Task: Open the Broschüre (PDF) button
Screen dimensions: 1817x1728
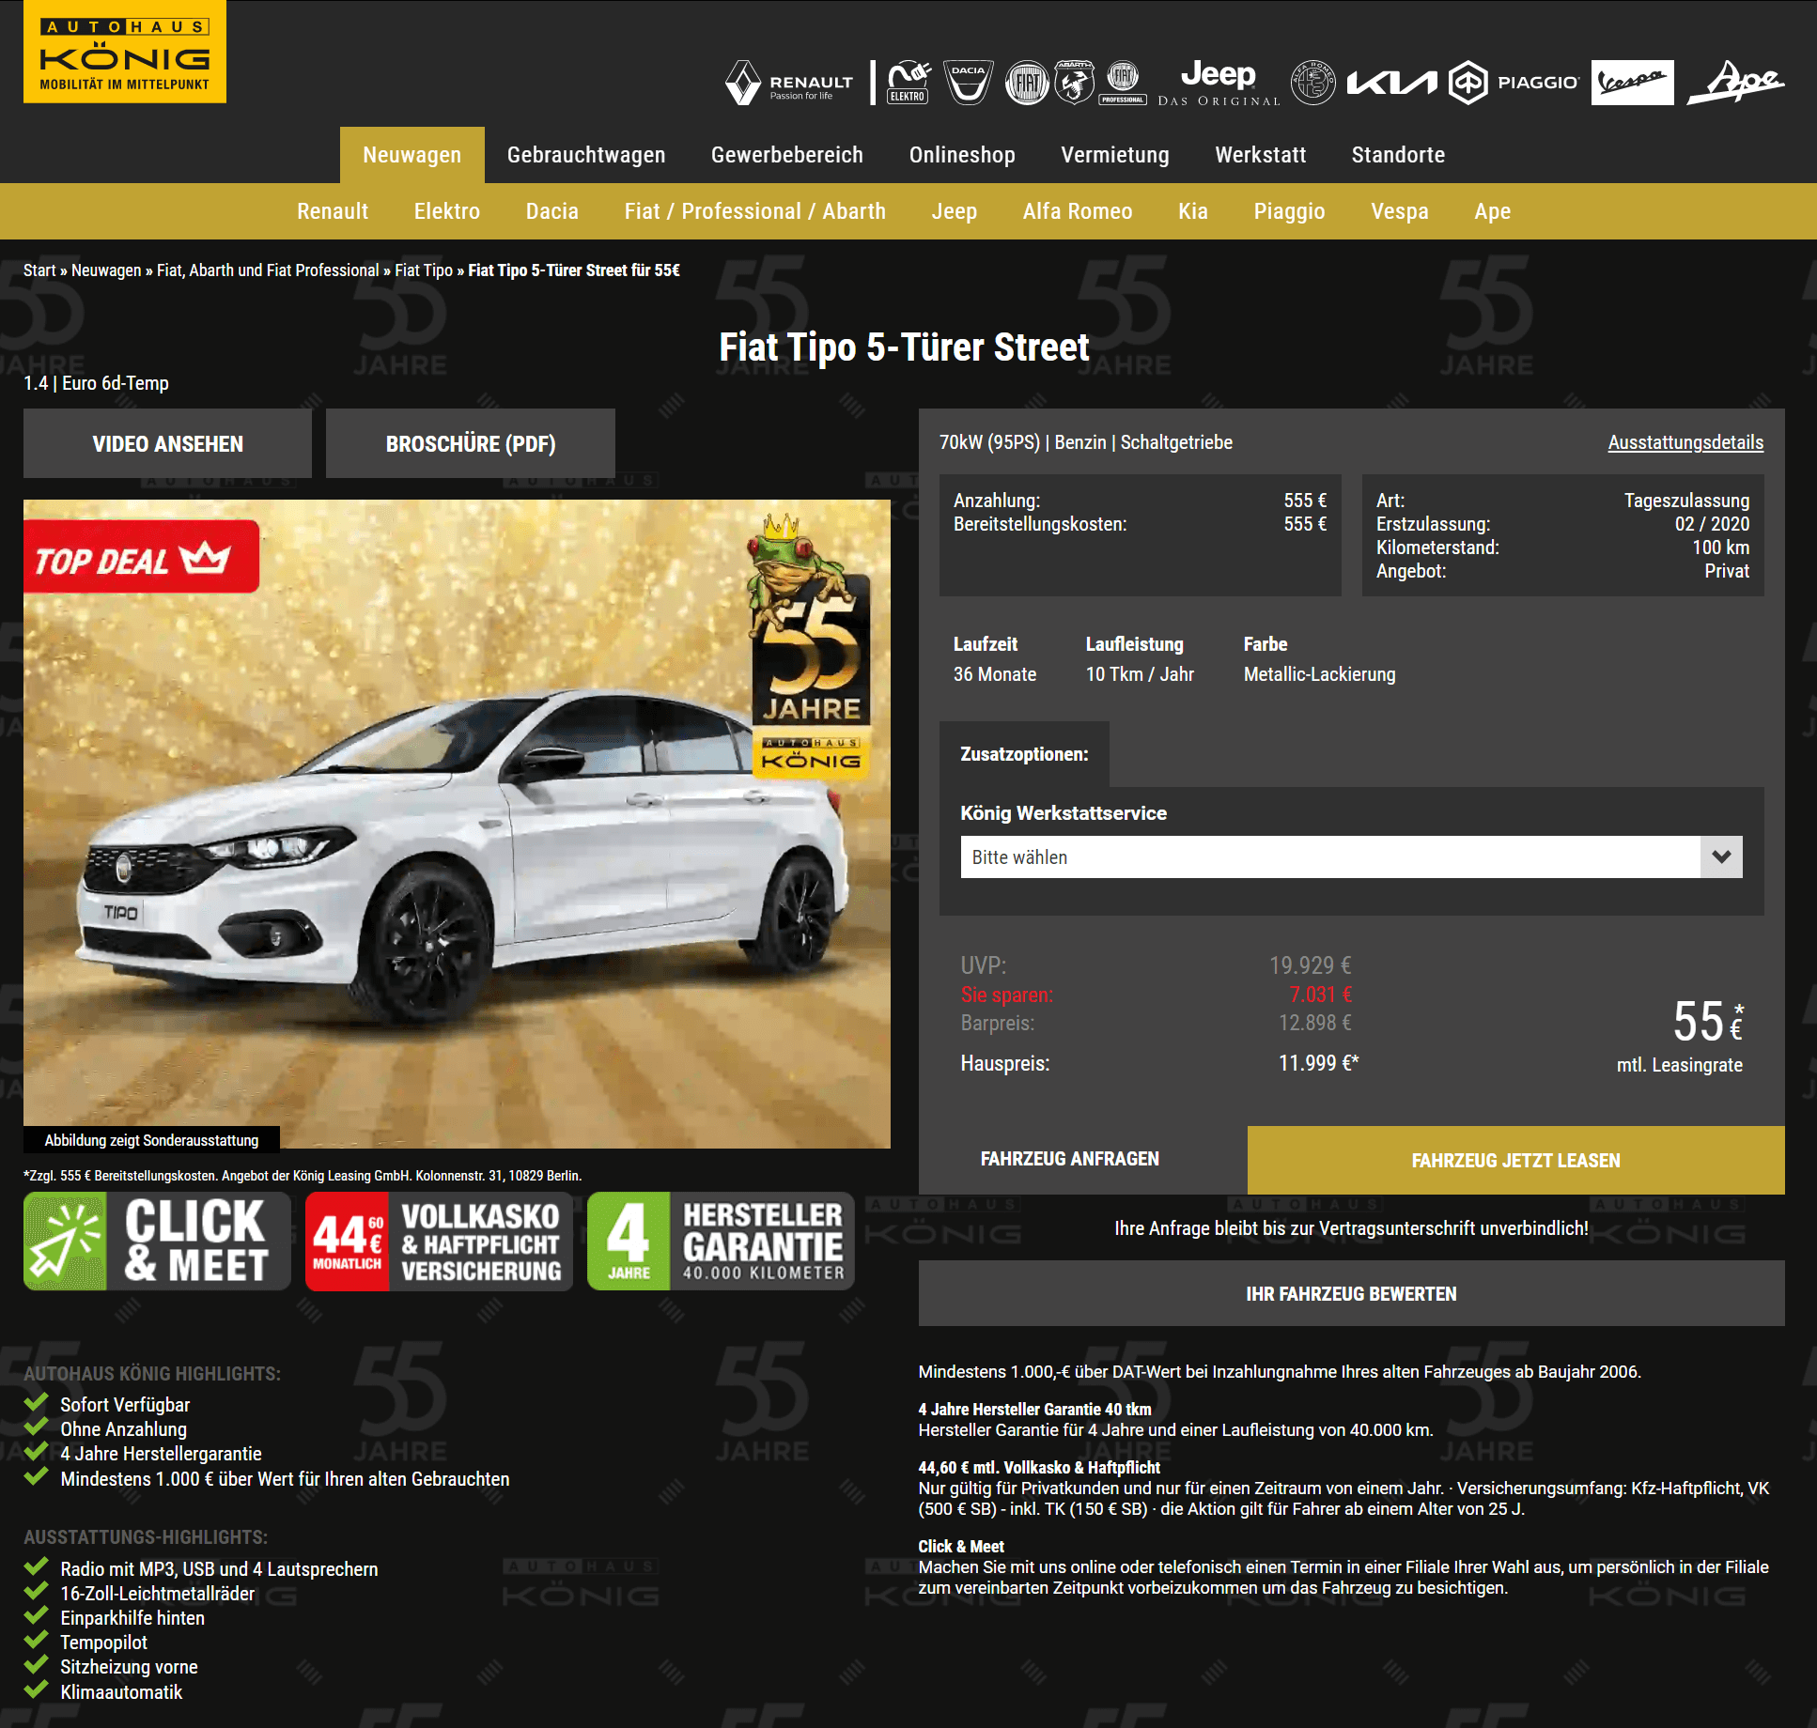Action: 471,443
